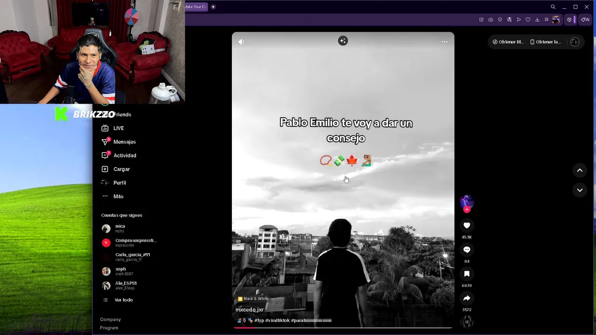Click the Program footer link
Image resolution: width=596 pixels, height=335 pixels.
coord(109,328)
